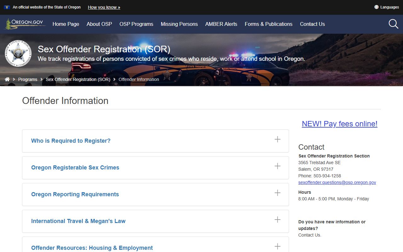Open the Languages selector
This screenshot has height=252, width=403.
coord(387,7)
